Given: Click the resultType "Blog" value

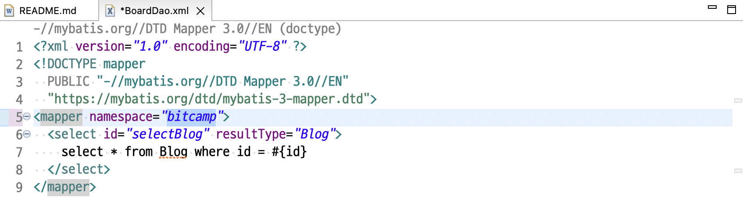Looking at the screenshot, I should [x=315, y=134].
